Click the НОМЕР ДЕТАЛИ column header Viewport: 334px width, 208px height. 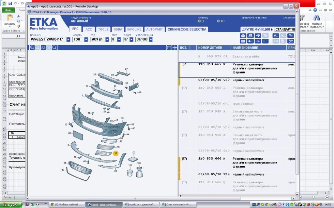(214, 47)
